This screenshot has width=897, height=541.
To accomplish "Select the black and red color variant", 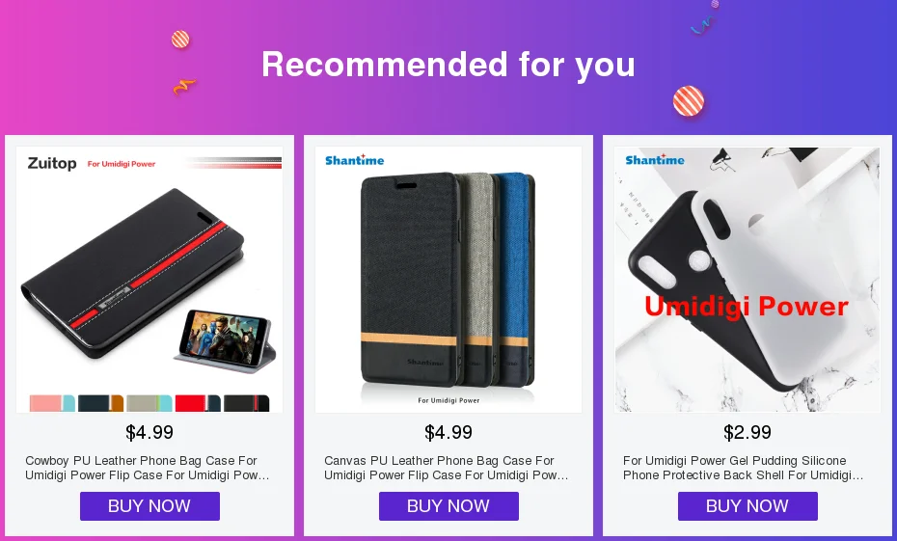I will click(x=247, y=403).
